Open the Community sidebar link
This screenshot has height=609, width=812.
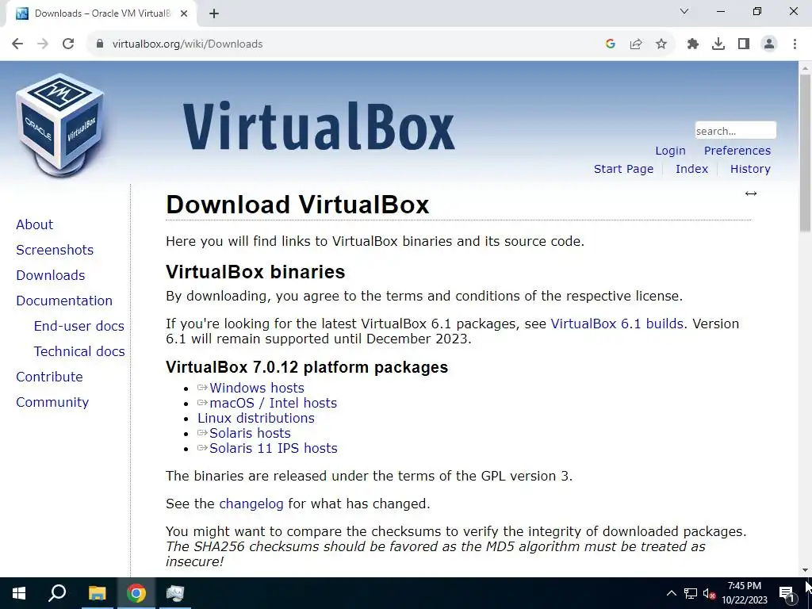(x=52, y=402)
